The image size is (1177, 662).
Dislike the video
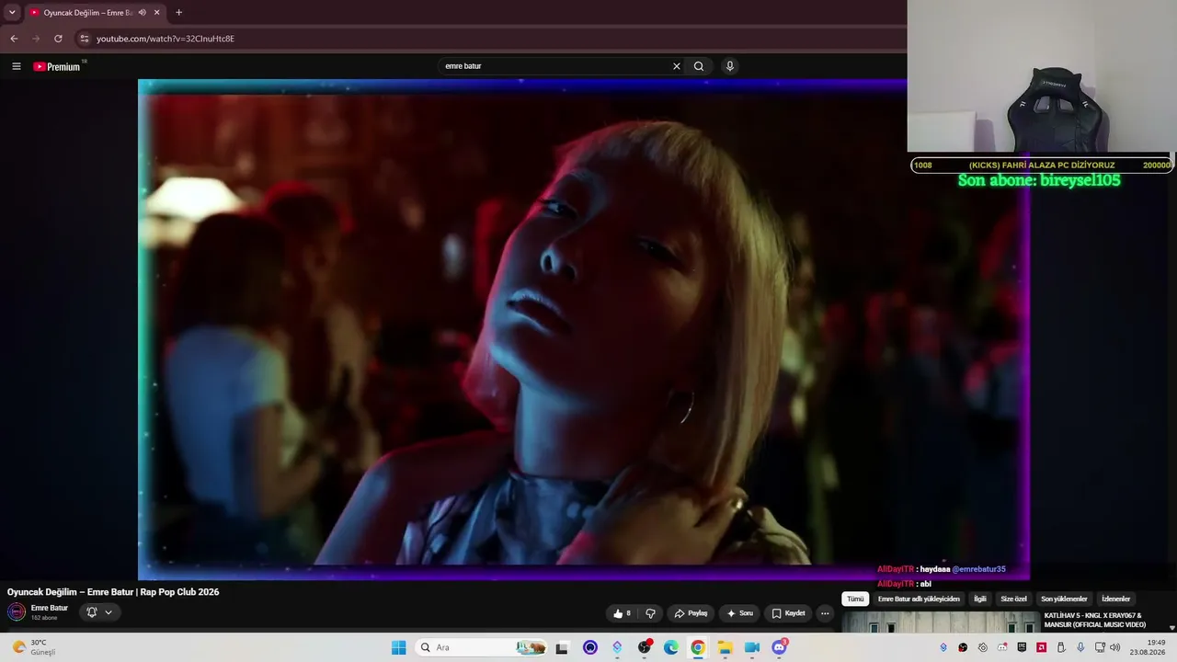[650, 613]
